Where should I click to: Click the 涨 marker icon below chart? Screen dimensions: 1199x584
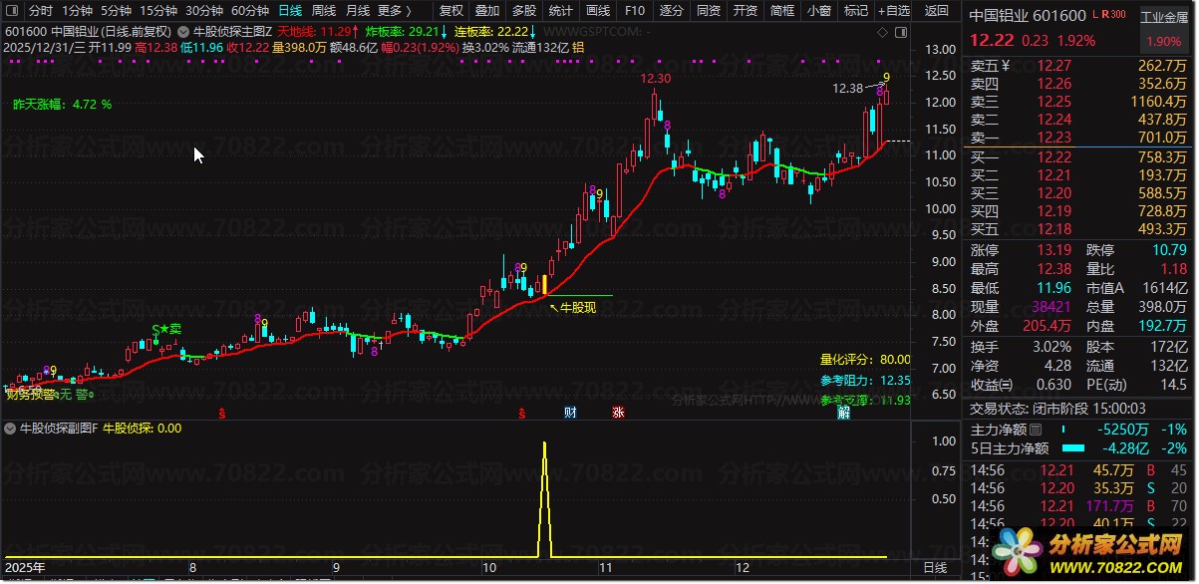click(x=617, y=412)
